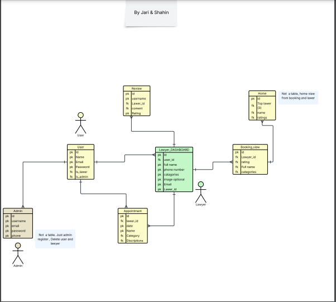Select the "phone" row in Admin table
336x302 pixels.
click(x=18, y=236)
